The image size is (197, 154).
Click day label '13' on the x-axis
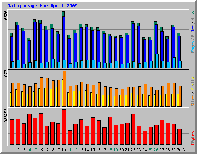pyautogui.click(x=81, y=150)
